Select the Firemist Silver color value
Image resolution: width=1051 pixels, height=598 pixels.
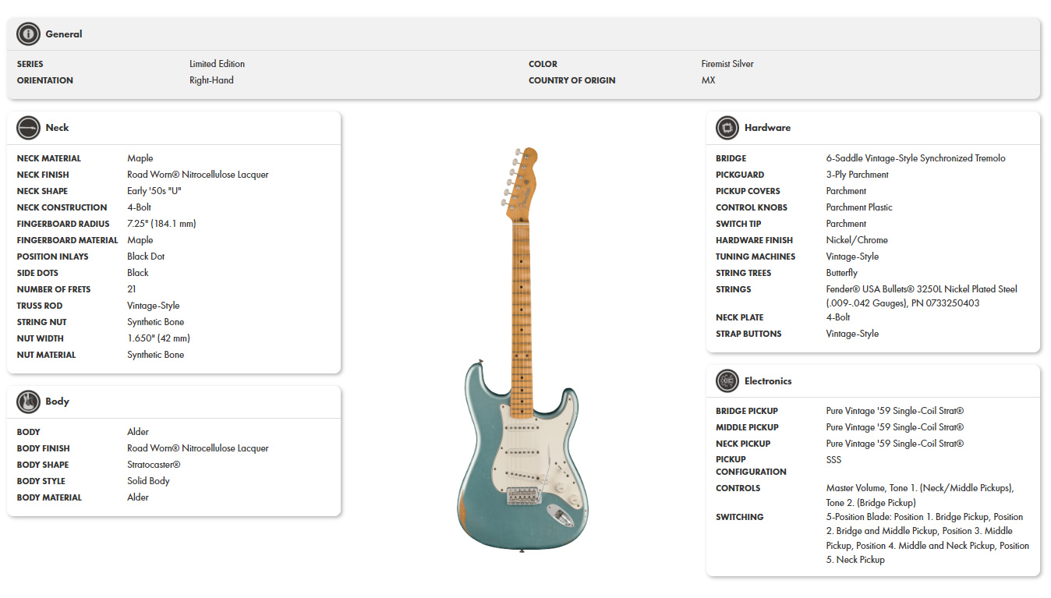coord(727,64)
